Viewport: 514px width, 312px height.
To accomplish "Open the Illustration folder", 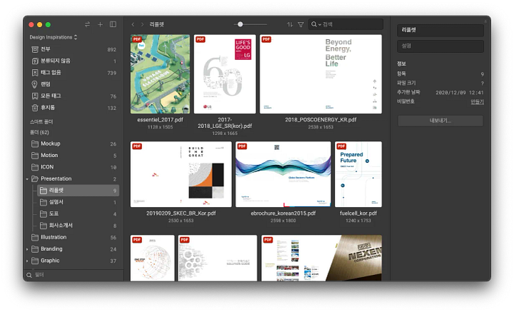I will pyautogui.click(x=74, y=237).
